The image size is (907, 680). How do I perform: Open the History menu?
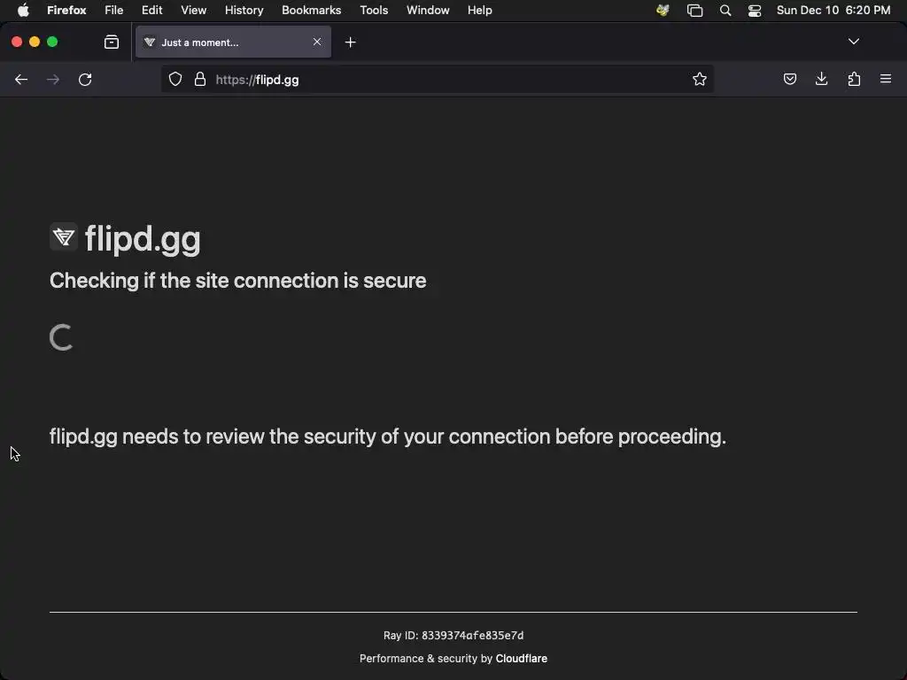244,10
